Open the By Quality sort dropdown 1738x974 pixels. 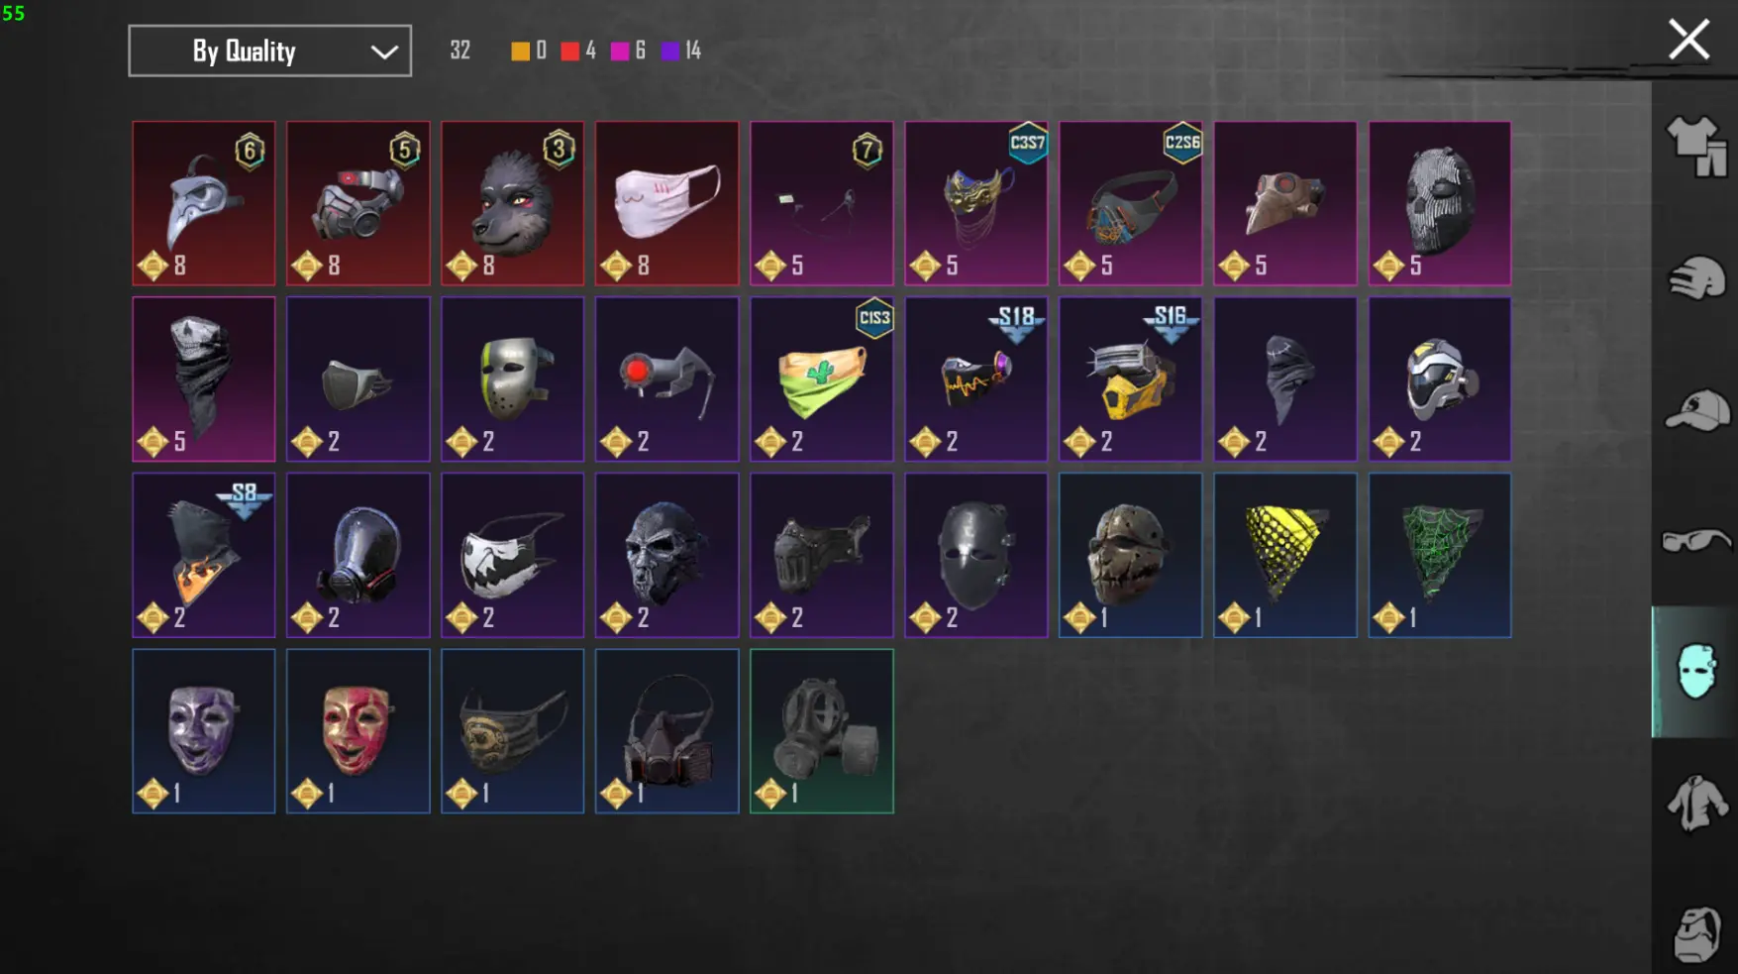tap(269, 51)
